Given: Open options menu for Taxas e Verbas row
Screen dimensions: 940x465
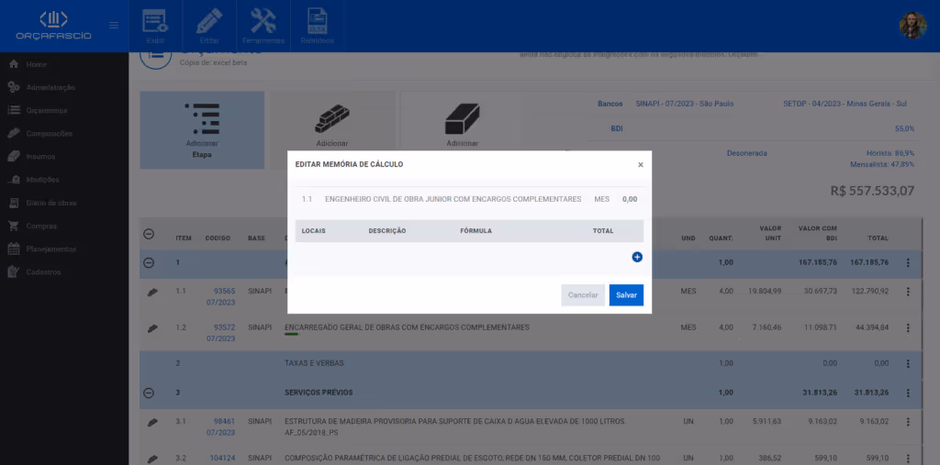Looking at the screenshot, I should pyautogui.click(x=908, y=364).
